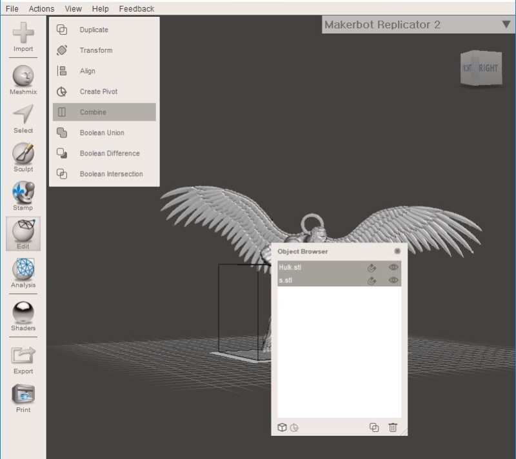The image size is (516, 459).
Task: Open the Import tool
Action: point(23,37)
